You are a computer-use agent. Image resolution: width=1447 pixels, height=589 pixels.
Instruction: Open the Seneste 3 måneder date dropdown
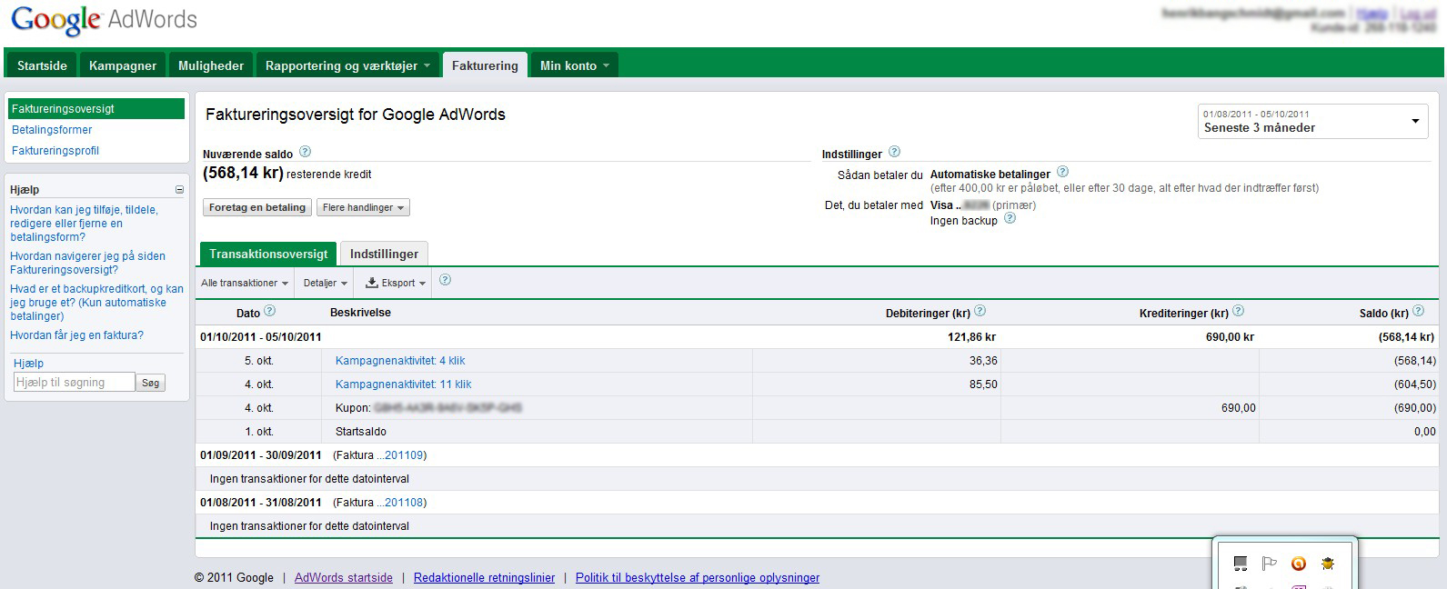[1313, 121]
